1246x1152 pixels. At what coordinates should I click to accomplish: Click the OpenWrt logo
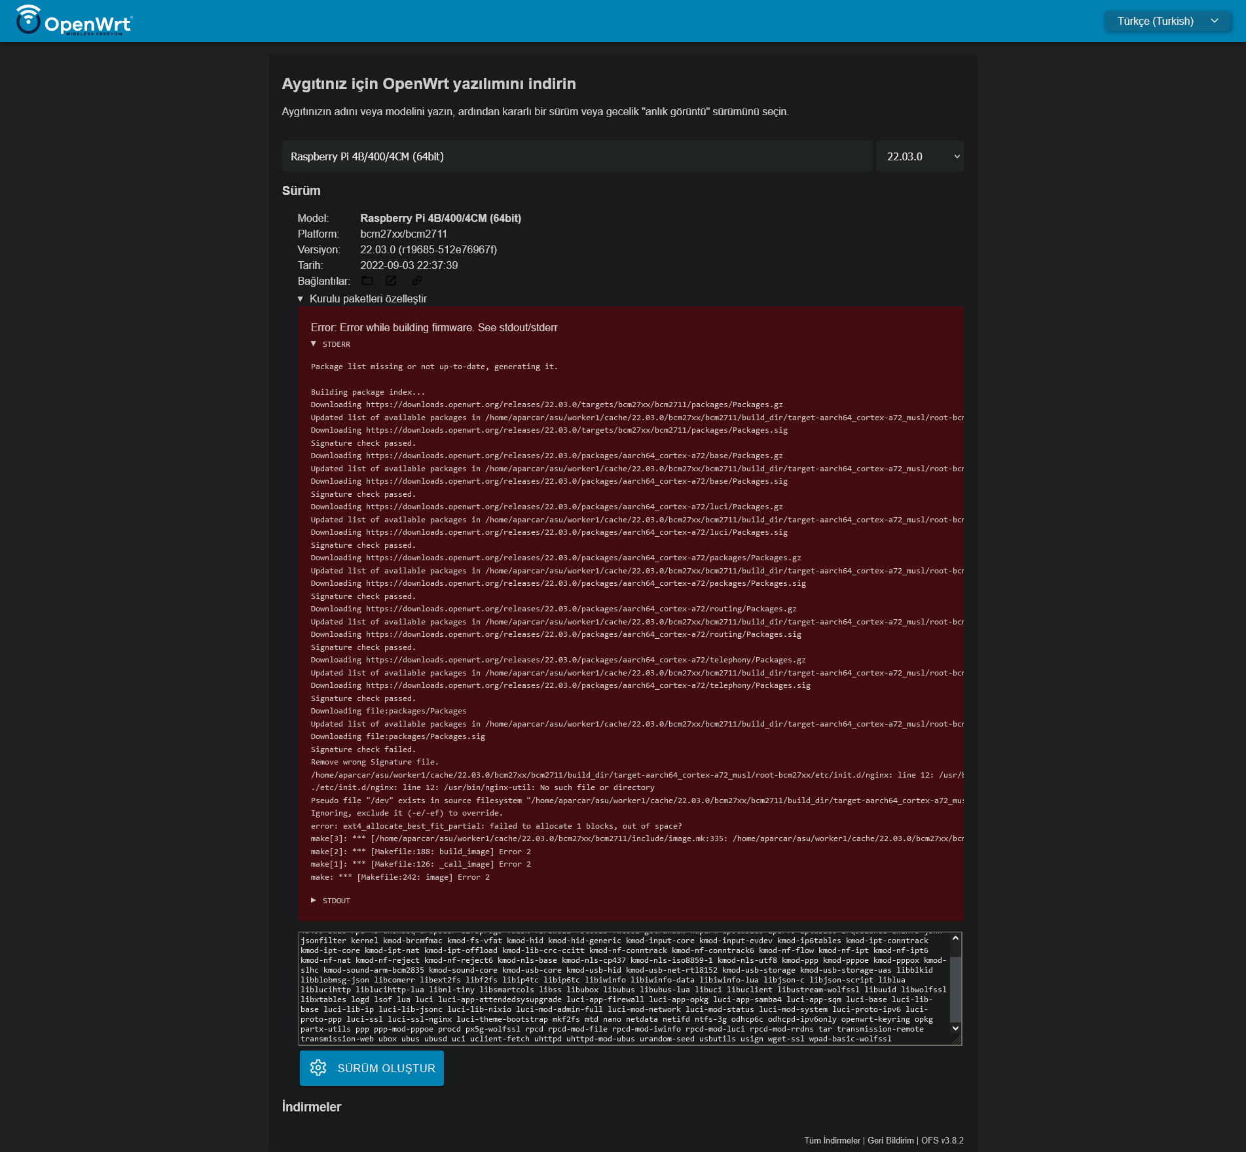pyautogui.click(x=74, y=21)
